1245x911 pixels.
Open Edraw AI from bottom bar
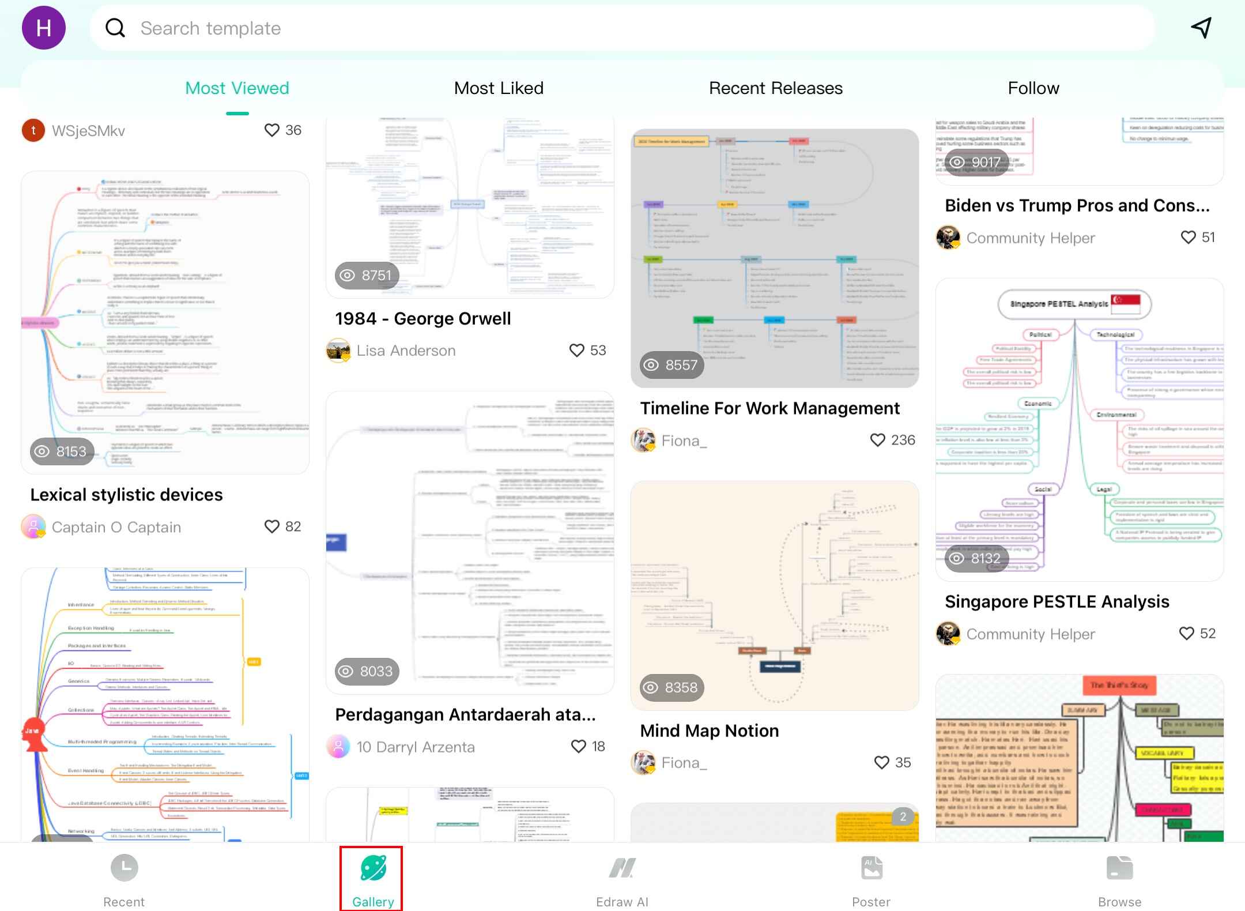(x=622, y=868)
